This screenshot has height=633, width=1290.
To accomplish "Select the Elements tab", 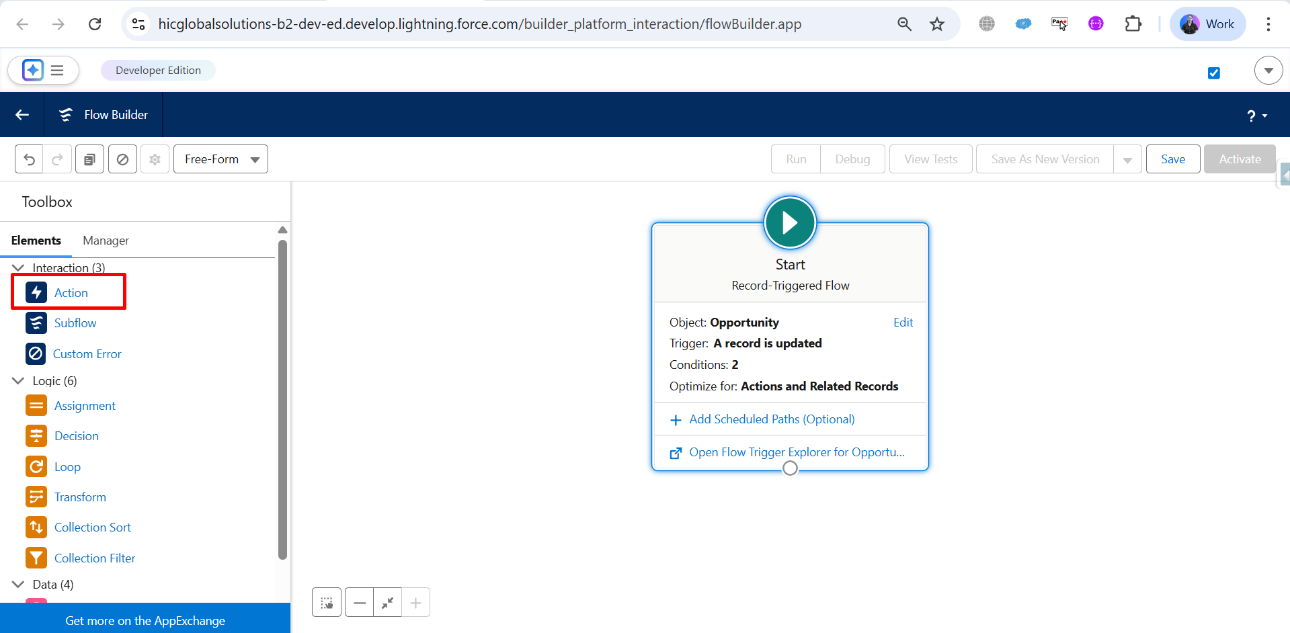I will click(36, 241).
